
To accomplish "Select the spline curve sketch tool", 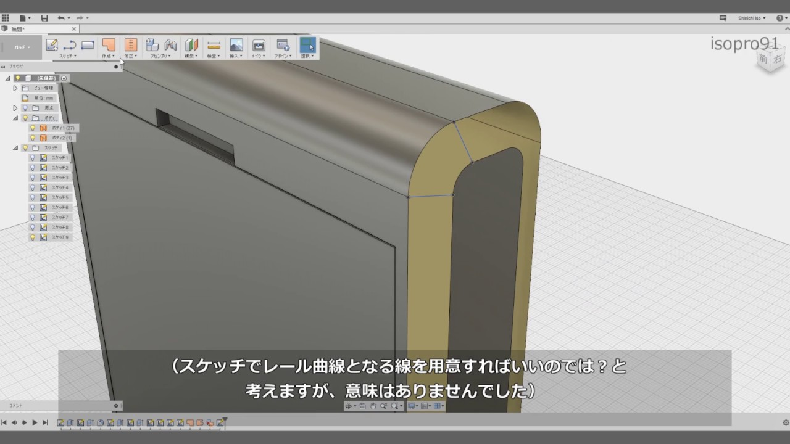I will click(70, 45).
